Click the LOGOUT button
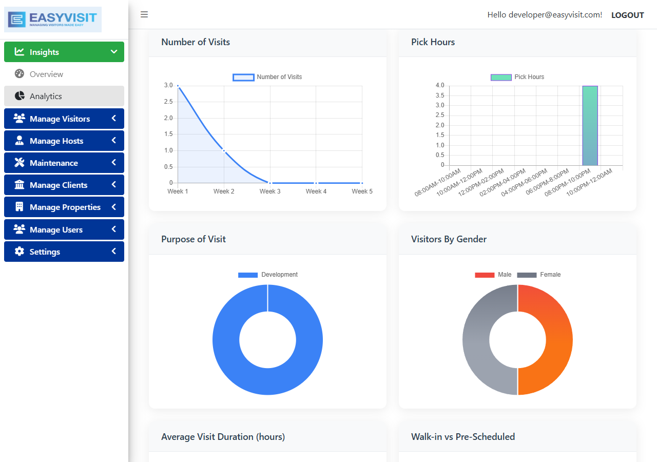The width and height of the screenshot is (657, 462). (627, 14)
